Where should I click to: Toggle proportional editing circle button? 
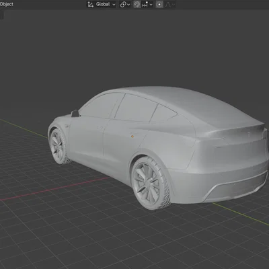tap(159, 4)
